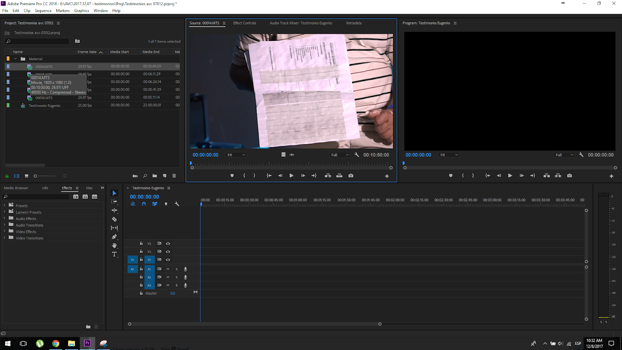Click New Item icon in Project panel
This screenshot has width=622, height=350.
pyautogui.click(x=164, y=176)
